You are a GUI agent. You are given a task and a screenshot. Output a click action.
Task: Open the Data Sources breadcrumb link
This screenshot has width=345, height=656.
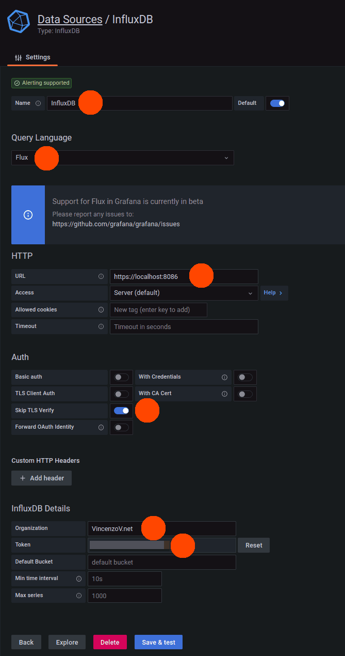70,20
